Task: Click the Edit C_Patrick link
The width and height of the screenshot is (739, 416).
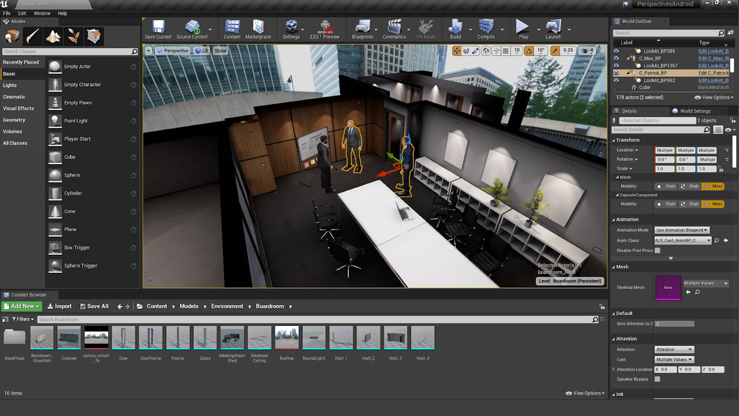Action: point(714,73)
